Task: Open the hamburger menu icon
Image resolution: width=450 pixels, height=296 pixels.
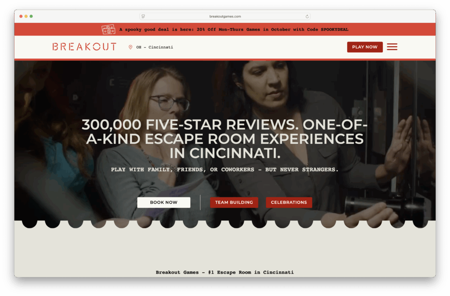Action: pyautogui.click(x=392, y=47)
